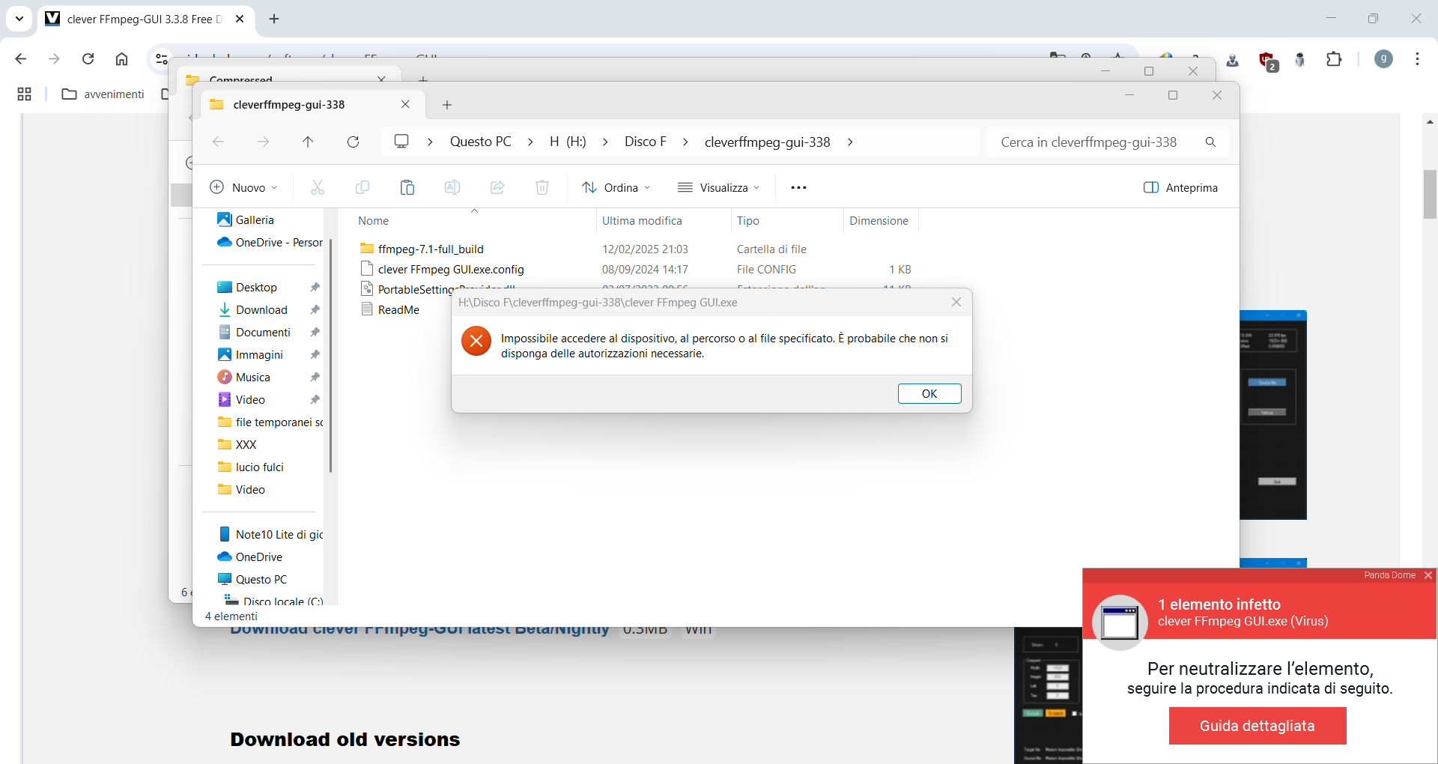Toggle the Anteprima preview pane

coord(1180,187)
